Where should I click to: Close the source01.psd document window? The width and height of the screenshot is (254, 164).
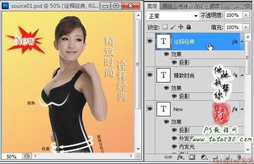tap(130, 6)
